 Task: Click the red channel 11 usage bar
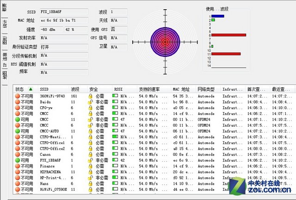pyautogui.click(x=226, y=54)
